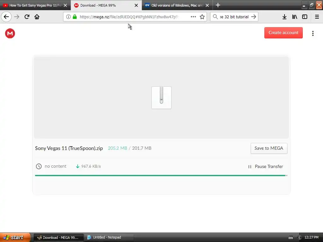This screenshot has width=323, height=242.
Task: Click the 12:27 PM taskbar clock
Action: (x=311, y=238)
